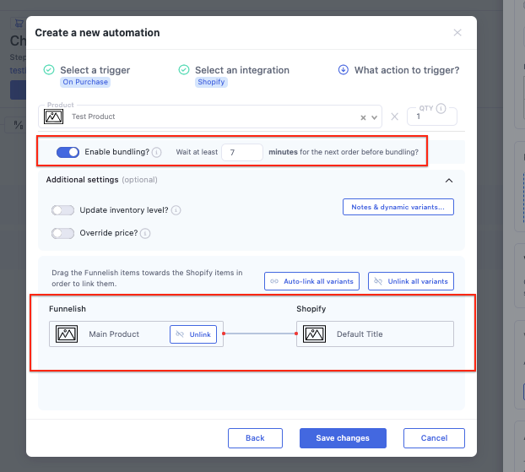Disable the Enable bundling toggle
525x472 pixels.
[68, 152]
